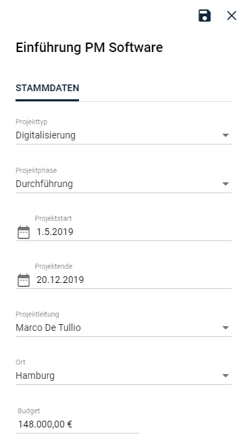Expand the Projektleitung dropdown arrow
The height and width of the screenshot is (443, 252).
click(226, 328)
